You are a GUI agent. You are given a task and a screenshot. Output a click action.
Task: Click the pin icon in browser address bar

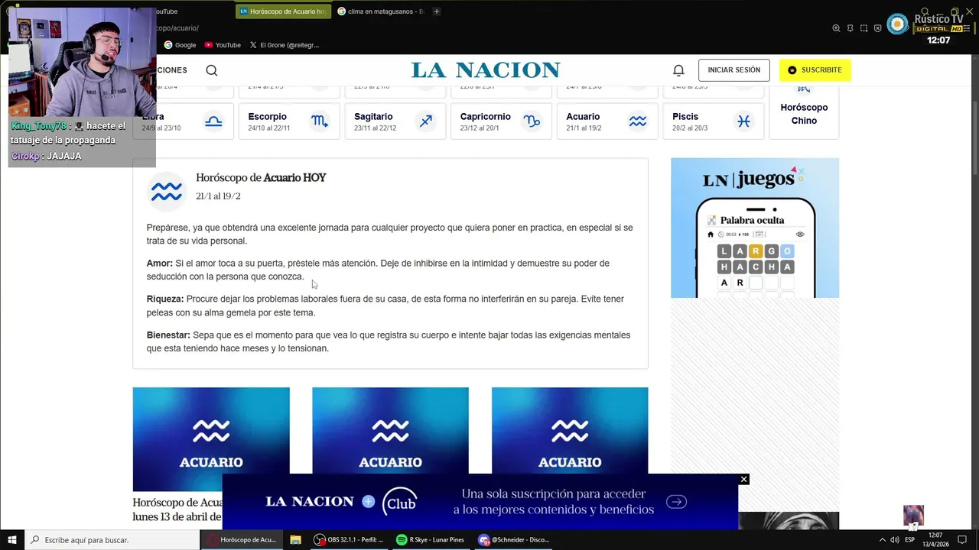(850, 28)
